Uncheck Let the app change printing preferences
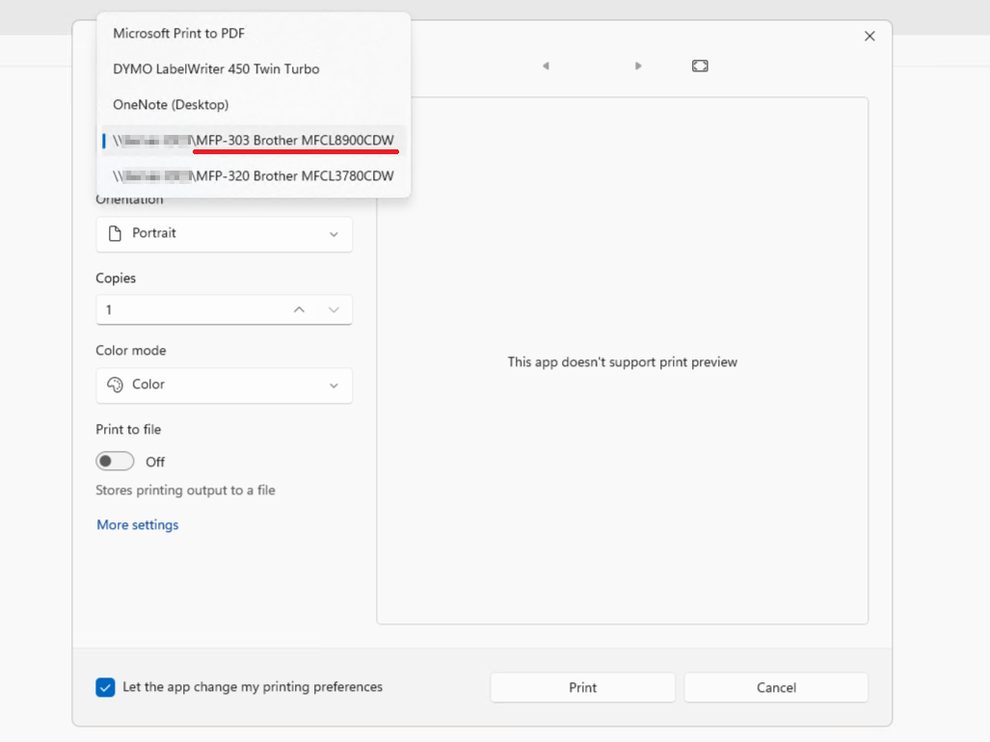Screen dimensions: 990x742 [105, 687]
